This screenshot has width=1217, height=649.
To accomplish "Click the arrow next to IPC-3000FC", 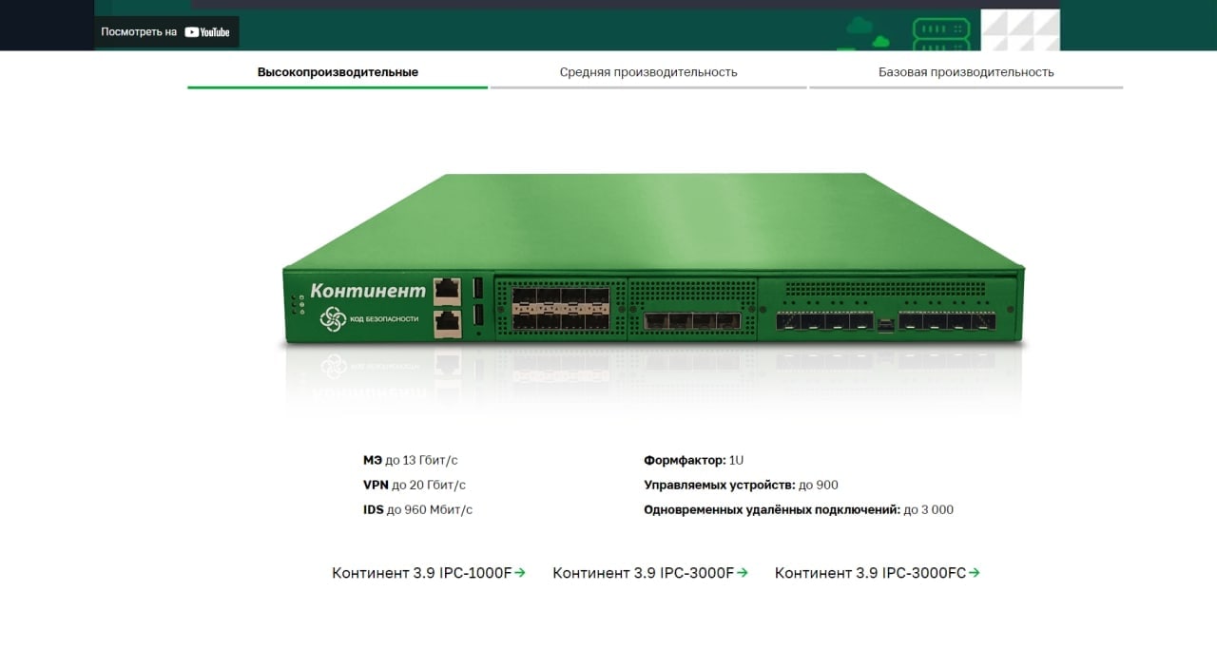I will tap(974, 573).
